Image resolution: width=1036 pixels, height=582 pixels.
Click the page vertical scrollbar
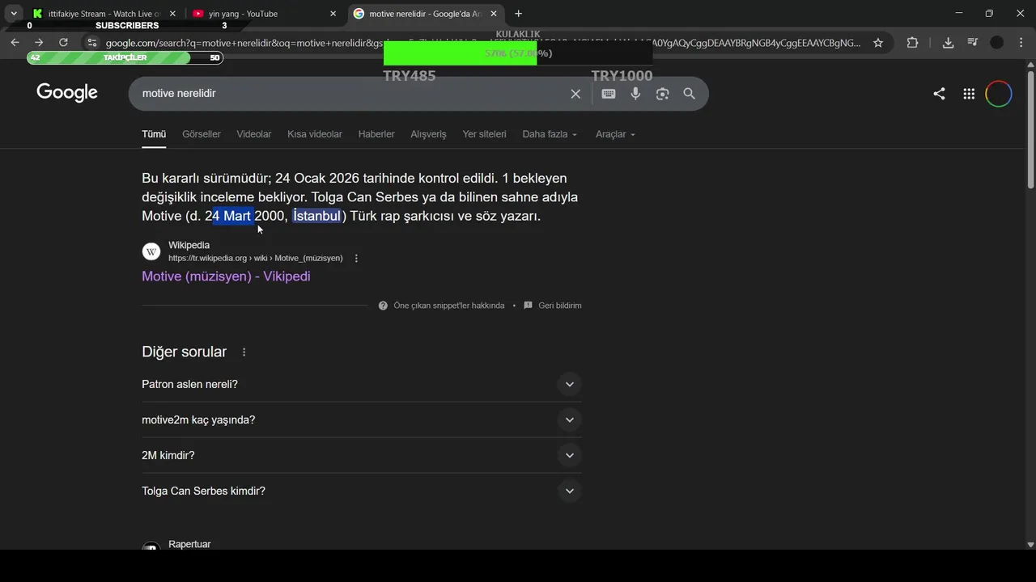tap(1030, 129)
